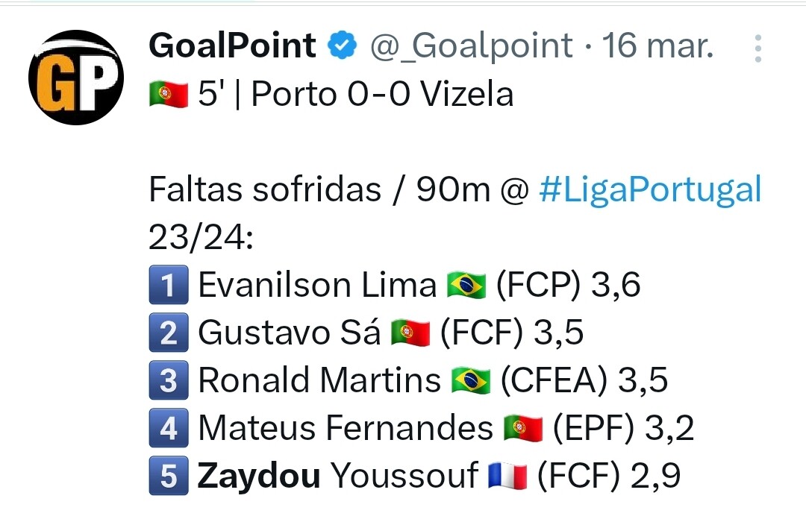Click Portugal flag beside Mateus Fernandes
Viewport: 806px width, 522px height.
click(x=523, y=428)
